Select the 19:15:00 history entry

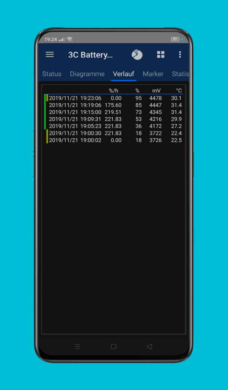[x=113, y=112]
